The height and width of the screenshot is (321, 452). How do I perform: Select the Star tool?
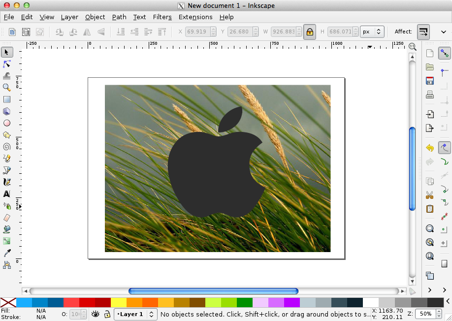pos(7,135)
